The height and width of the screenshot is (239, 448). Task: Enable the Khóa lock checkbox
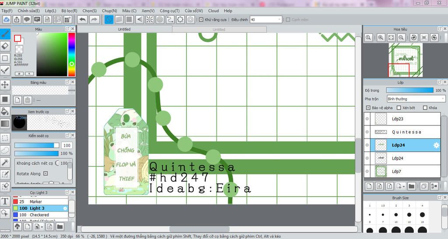point(425,108)
